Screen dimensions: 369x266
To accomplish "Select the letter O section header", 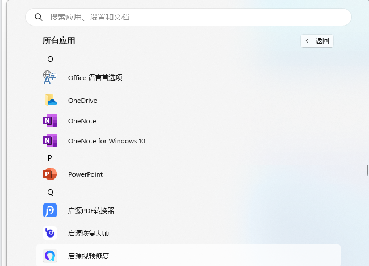I will tap(50, 59).
